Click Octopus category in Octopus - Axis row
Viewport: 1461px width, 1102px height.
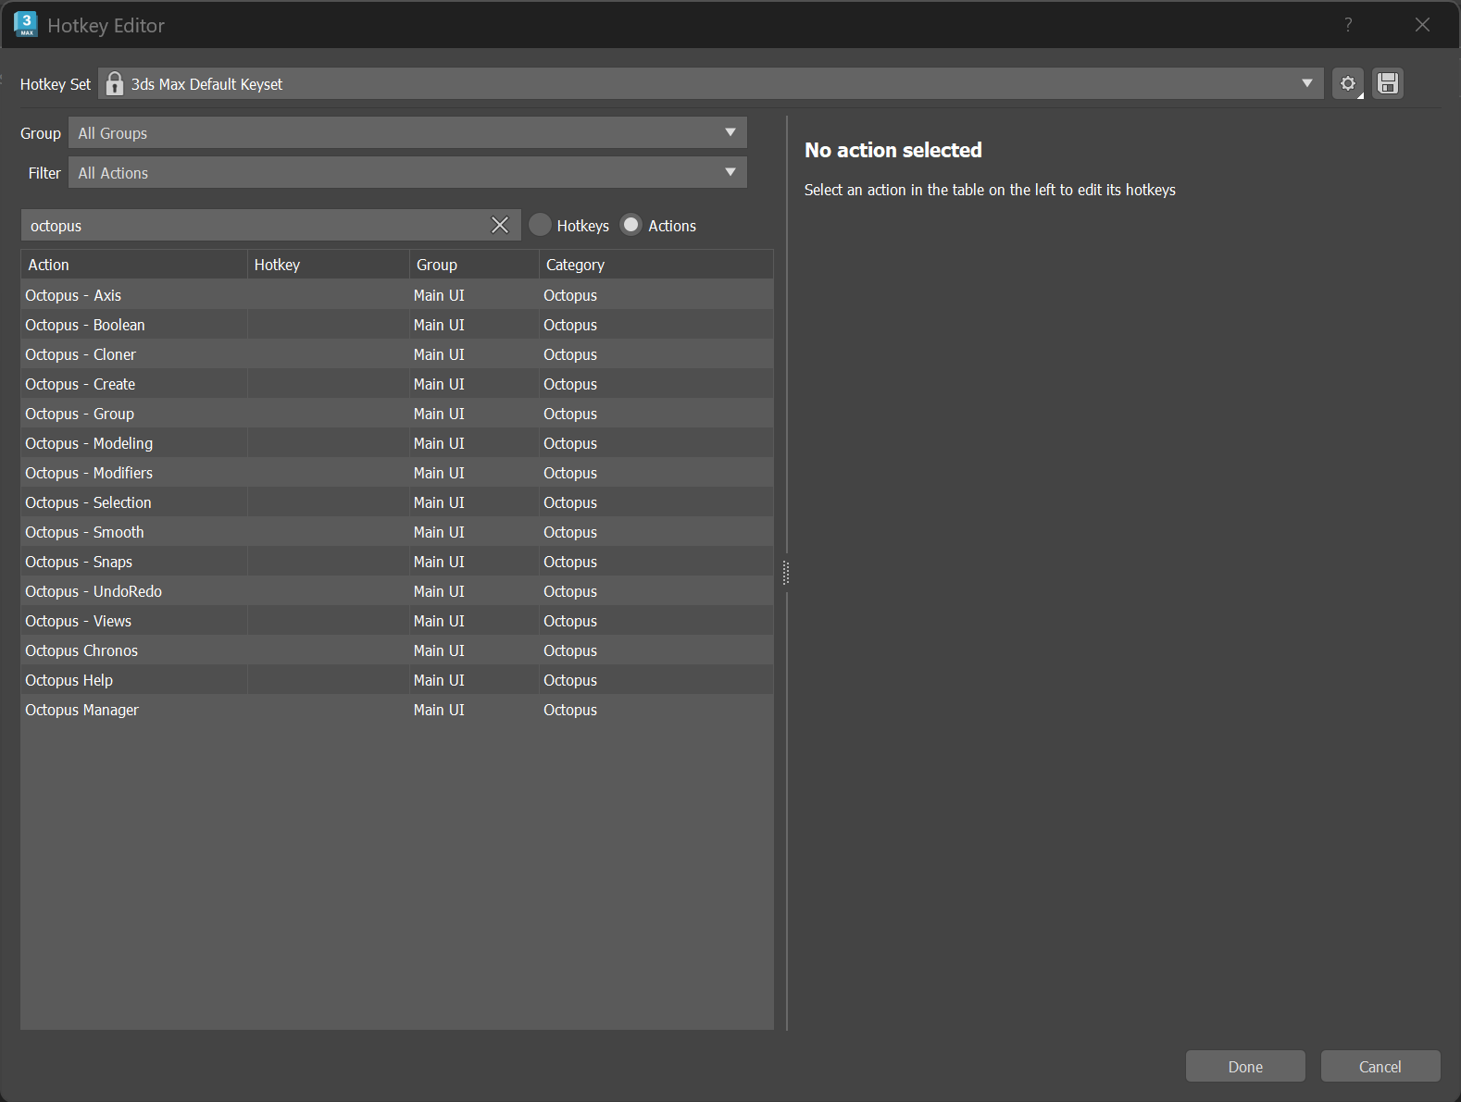click(570, 295)
